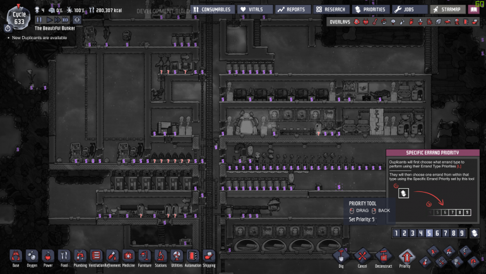Expand the Ventilation build menu

tap(97, 258)
